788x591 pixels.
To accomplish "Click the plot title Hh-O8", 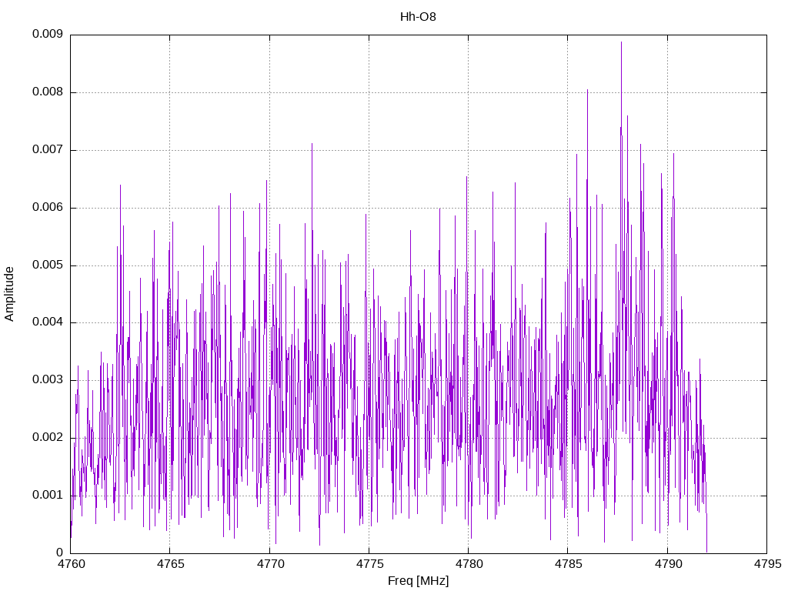I will (x=418, y=17).
